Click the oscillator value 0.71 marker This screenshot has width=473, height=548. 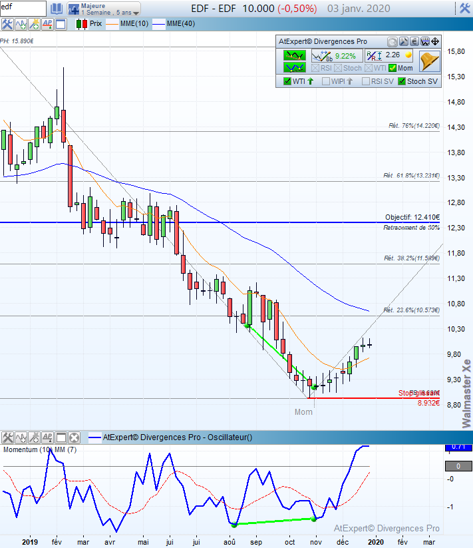click(x=458, y=447)
